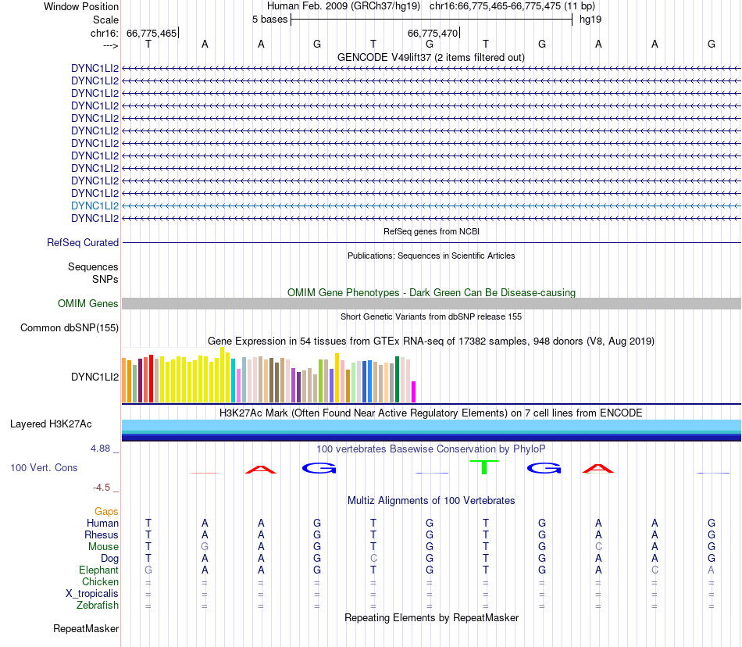Click the RefSeq Curated intron line
Image resolution: width=742 pixels, height=647 pixels.
pos(431,243)
